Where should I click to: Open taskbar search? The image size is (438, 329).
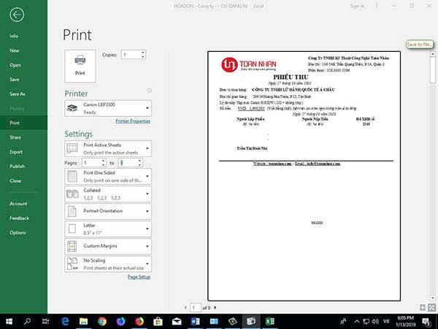tap(28, 321)
